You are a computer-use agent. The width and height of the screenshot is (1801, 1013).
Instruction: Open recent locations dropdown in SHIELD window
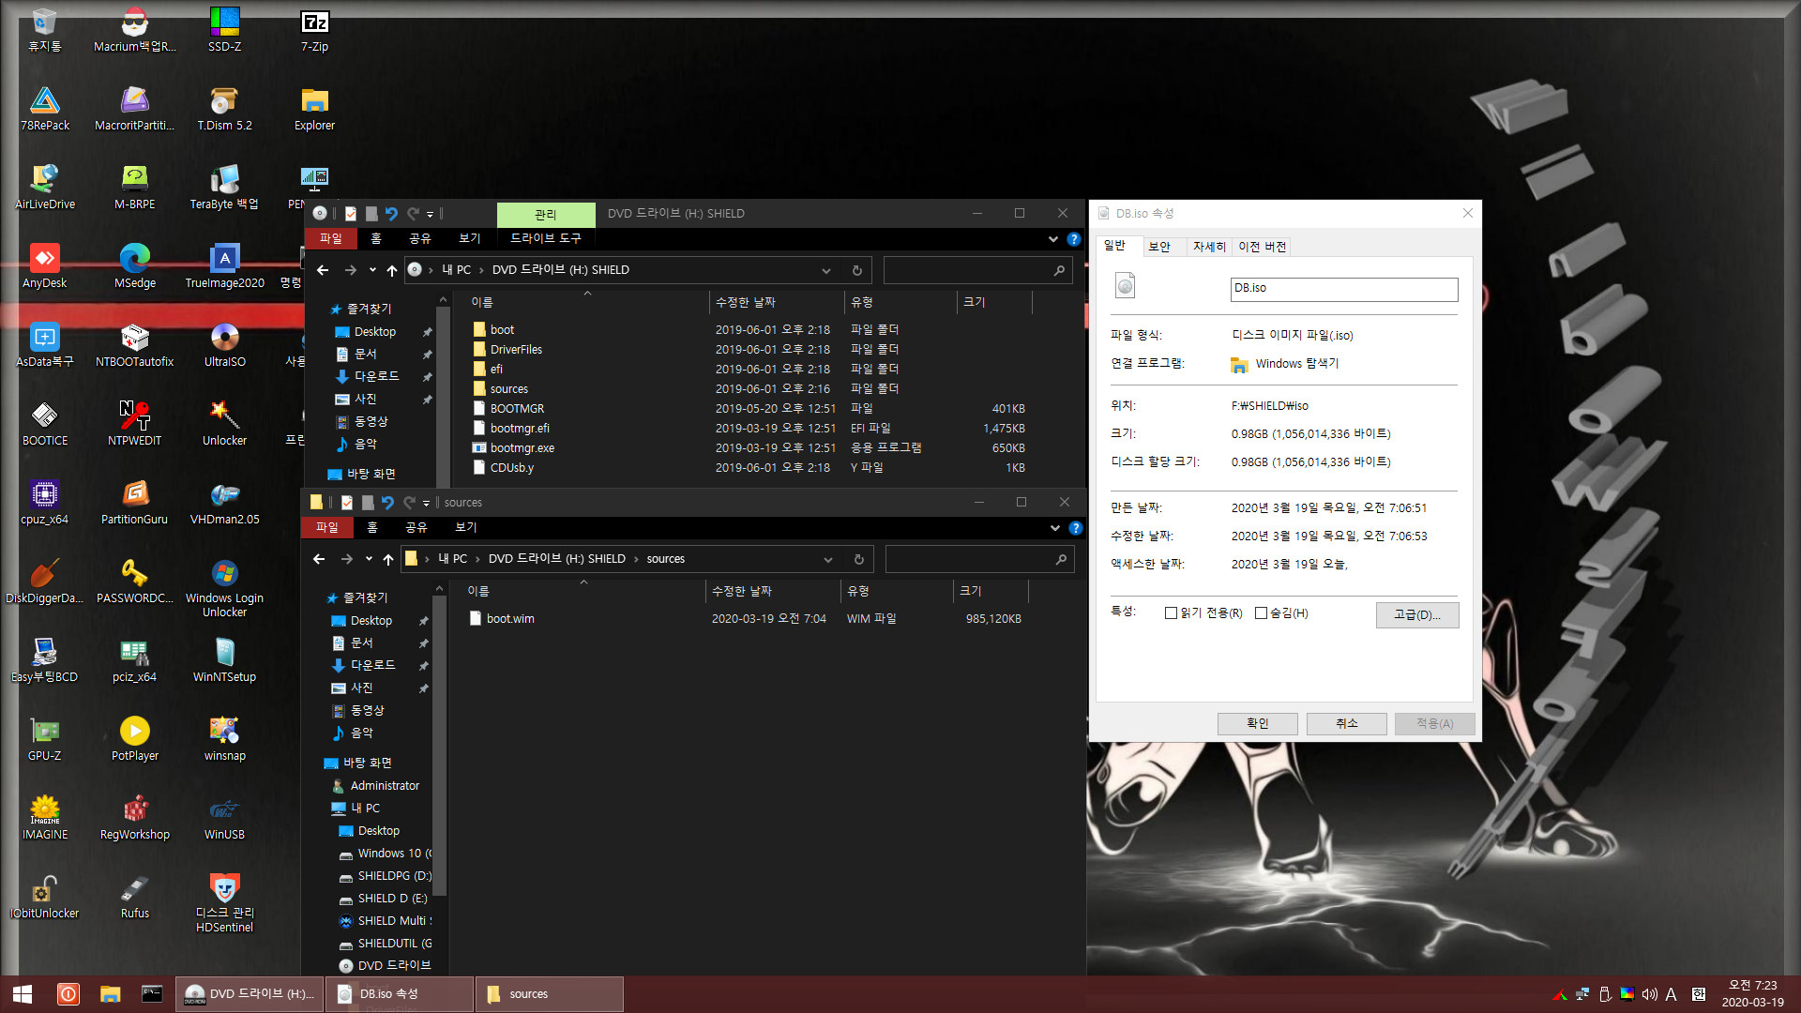point(372,270)
